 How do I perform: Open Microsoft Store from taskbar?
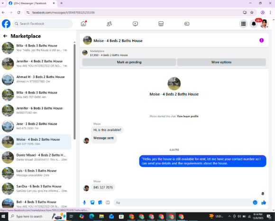pos(121,216)
